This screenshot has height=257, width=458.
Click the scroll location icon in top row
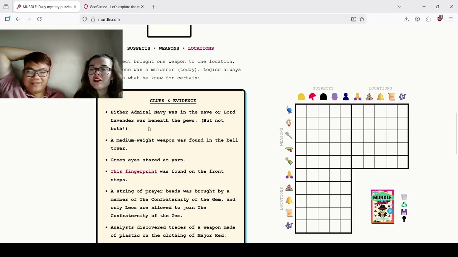(x=391, y=97)
